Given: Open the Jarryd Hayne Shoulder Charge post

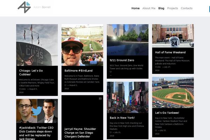Looking at the screenshot, I should (x=80, y=133).
